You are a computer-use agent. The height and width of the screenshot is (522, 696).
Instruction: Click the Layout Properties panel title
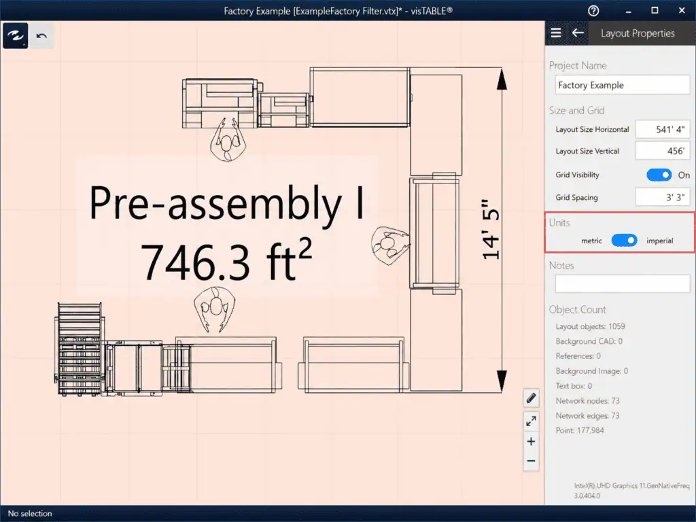pyautogui.click(x=638, y=33)
